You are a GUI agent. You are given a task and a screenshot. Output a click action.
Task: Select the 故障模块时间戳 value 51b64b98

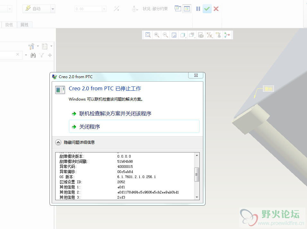(125, 161)
